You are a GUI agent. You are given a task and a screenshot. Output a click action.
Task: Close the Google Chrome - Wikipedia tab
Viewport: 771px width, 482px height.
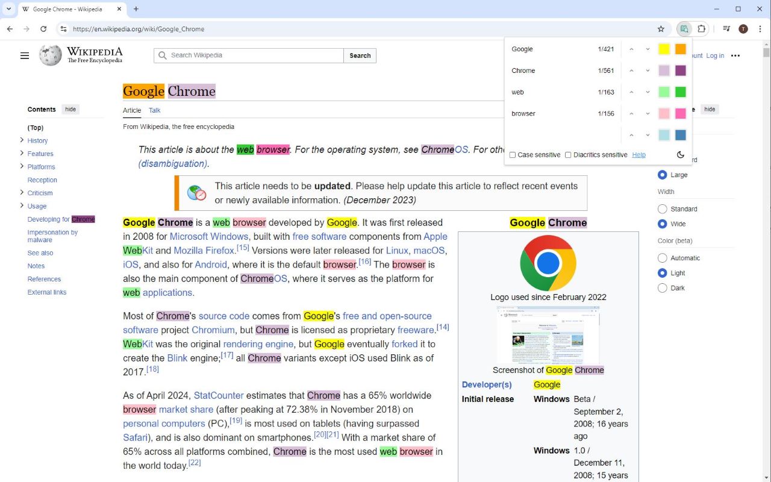click(119, 9)
